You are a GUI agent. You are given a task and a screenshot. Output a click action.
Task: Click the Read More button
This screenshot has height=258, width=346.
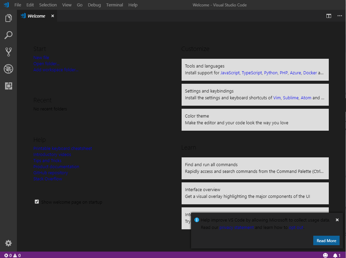(326, 240)
